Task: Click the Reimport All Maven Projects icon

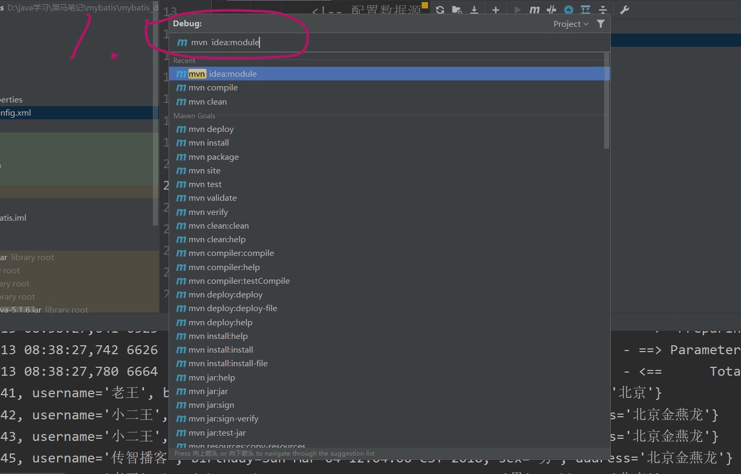Action: click(440, 9)
